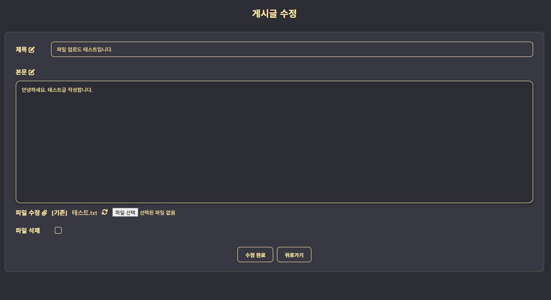Submit with the 수정 완료 button
The height and width of the screenshot is (300, 551).
[255, 255]
